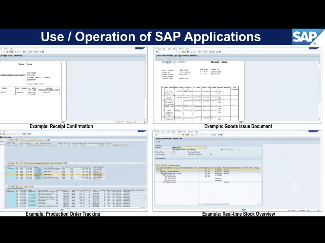325x243 pixels.
Task: Collapse fourth-level storage location node above batch rows
Action: pos(162,175)
